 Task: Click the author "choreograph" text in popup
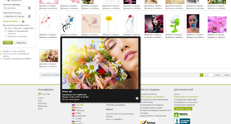(x=74, y=99)
